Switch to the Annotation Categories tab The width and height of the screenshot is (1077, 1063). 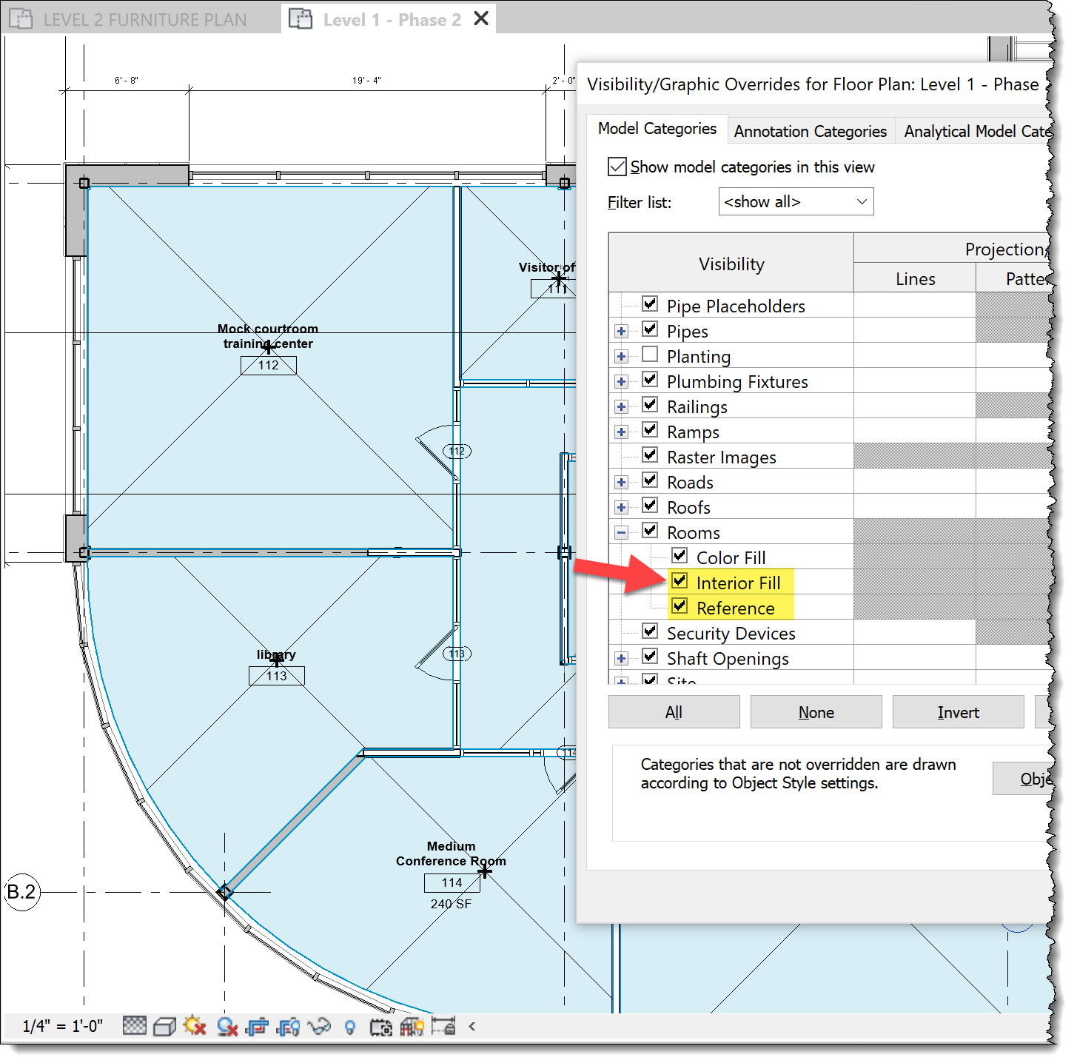coord(810,131)
